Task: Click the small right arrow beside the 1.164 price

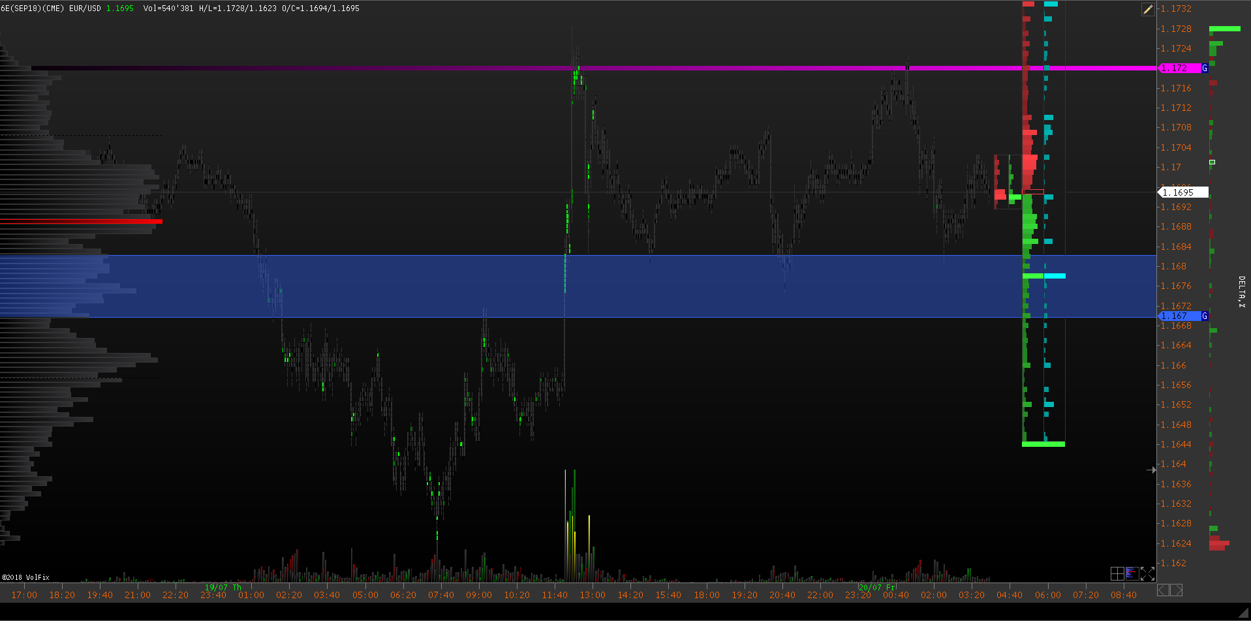Action: tap(1151, 470)
